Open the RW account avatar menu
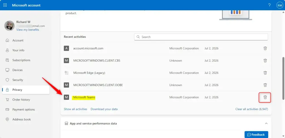 [x=279, y=5]
